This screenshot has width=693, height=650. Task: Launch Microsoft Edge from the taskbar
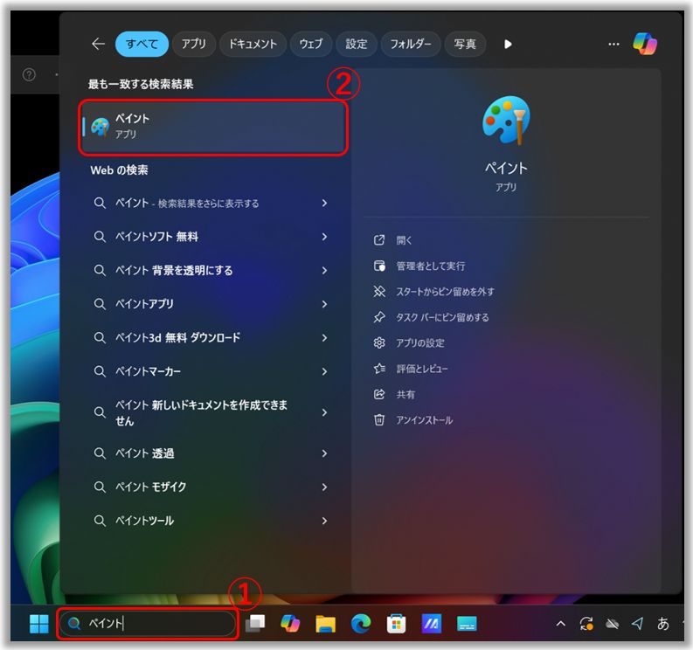[361, 624]
